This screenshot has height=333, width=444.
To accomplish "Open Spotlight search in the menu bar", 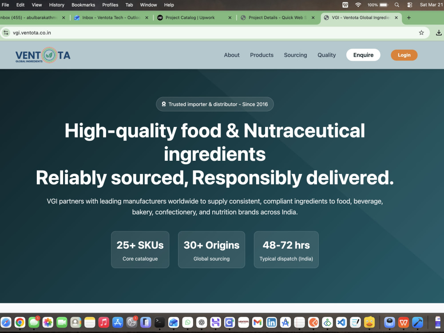I will point(396,5).
